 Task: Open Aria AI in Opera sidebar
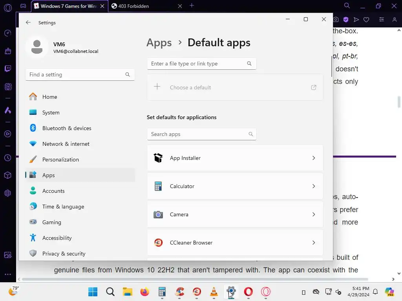[8, 110]
